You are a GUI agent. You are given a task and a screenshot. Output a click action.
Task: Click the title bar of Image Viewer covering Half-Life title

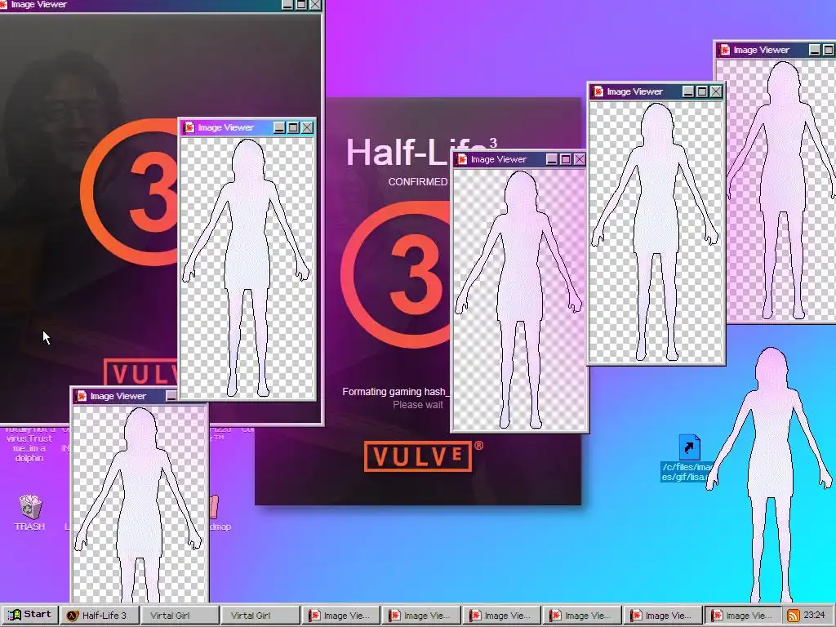click(520, 159)
